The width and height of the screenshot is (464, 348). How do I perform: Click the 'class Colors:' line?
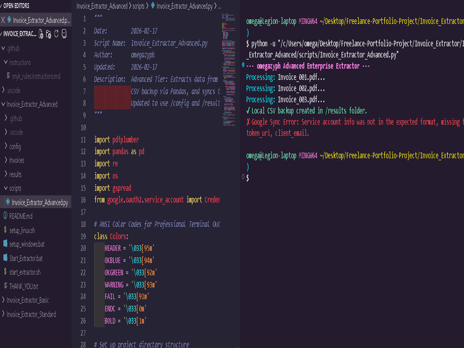[111, 237]
